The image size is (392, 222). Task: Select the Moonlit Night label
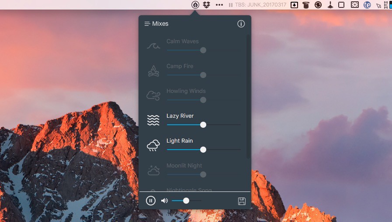[x=184, y=166]
